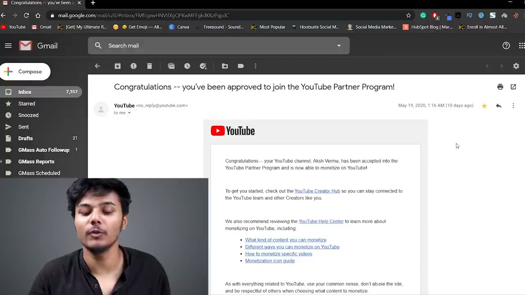The width and height of the screenshot is (525, 295).
Task: Move email to a folder
Action: [x=225, y=66]
